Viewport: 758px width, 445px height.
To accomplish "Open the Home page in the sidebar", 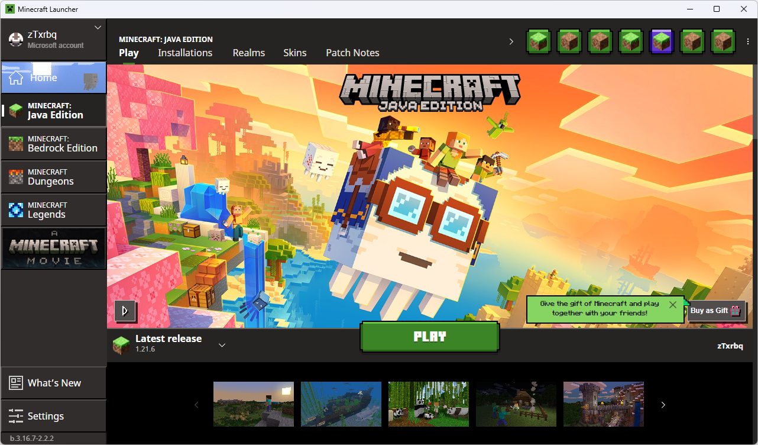I will pos(53,78).
